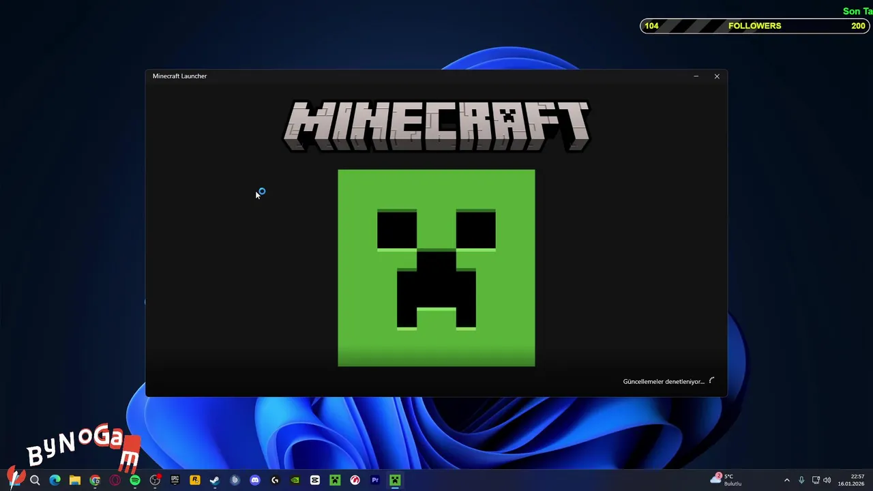
Task: Switch to Google Chrome on the taskbar
Action: tap(95, 480)
